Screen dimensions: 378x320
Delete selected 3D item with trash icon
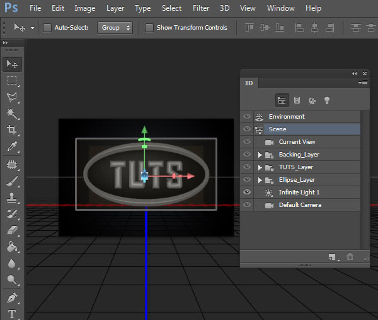pyautogui.click(x=350, y=257)
